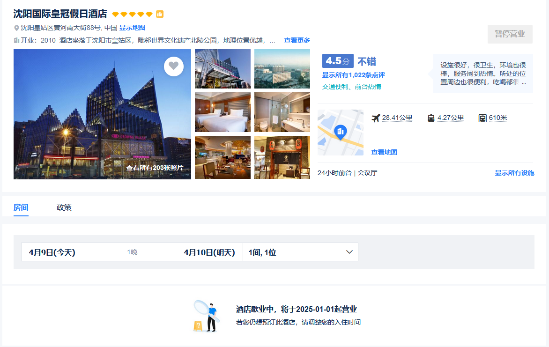Click the airplane distance icon
Image resolution: width=549 pixels, height=347 pixels.
(x=376, y=118)
